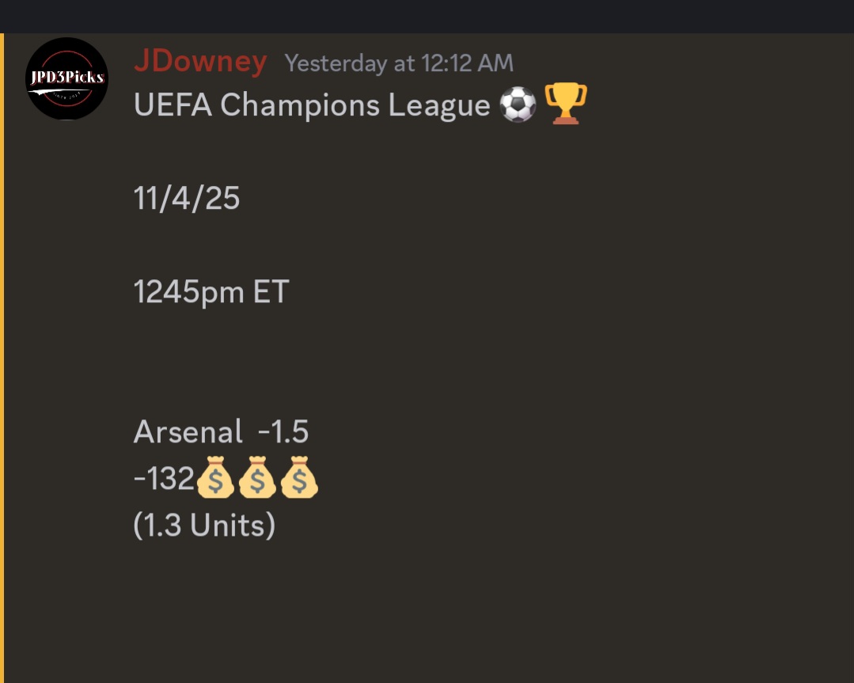This screenshot has height=683, width=854.
Task: Click the word Arsenal
Action: point(188,432)
